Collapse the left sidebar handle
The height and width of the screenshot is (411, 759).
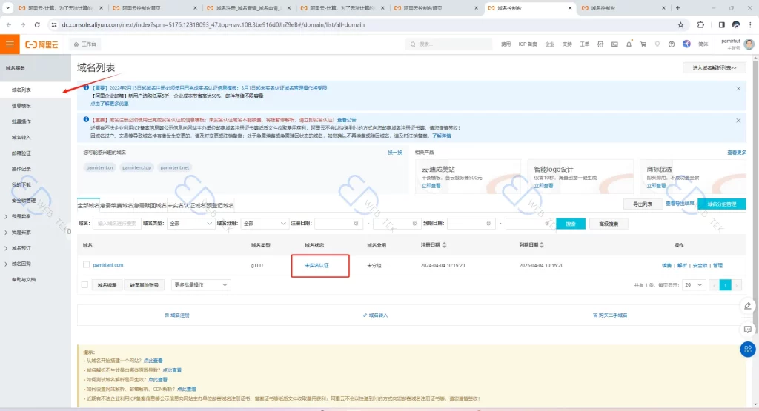coord(69,232)
